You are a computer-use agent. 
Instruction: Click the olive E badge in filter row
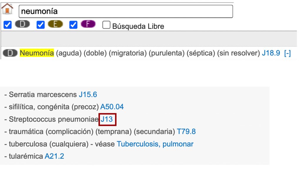coord(56,25)
